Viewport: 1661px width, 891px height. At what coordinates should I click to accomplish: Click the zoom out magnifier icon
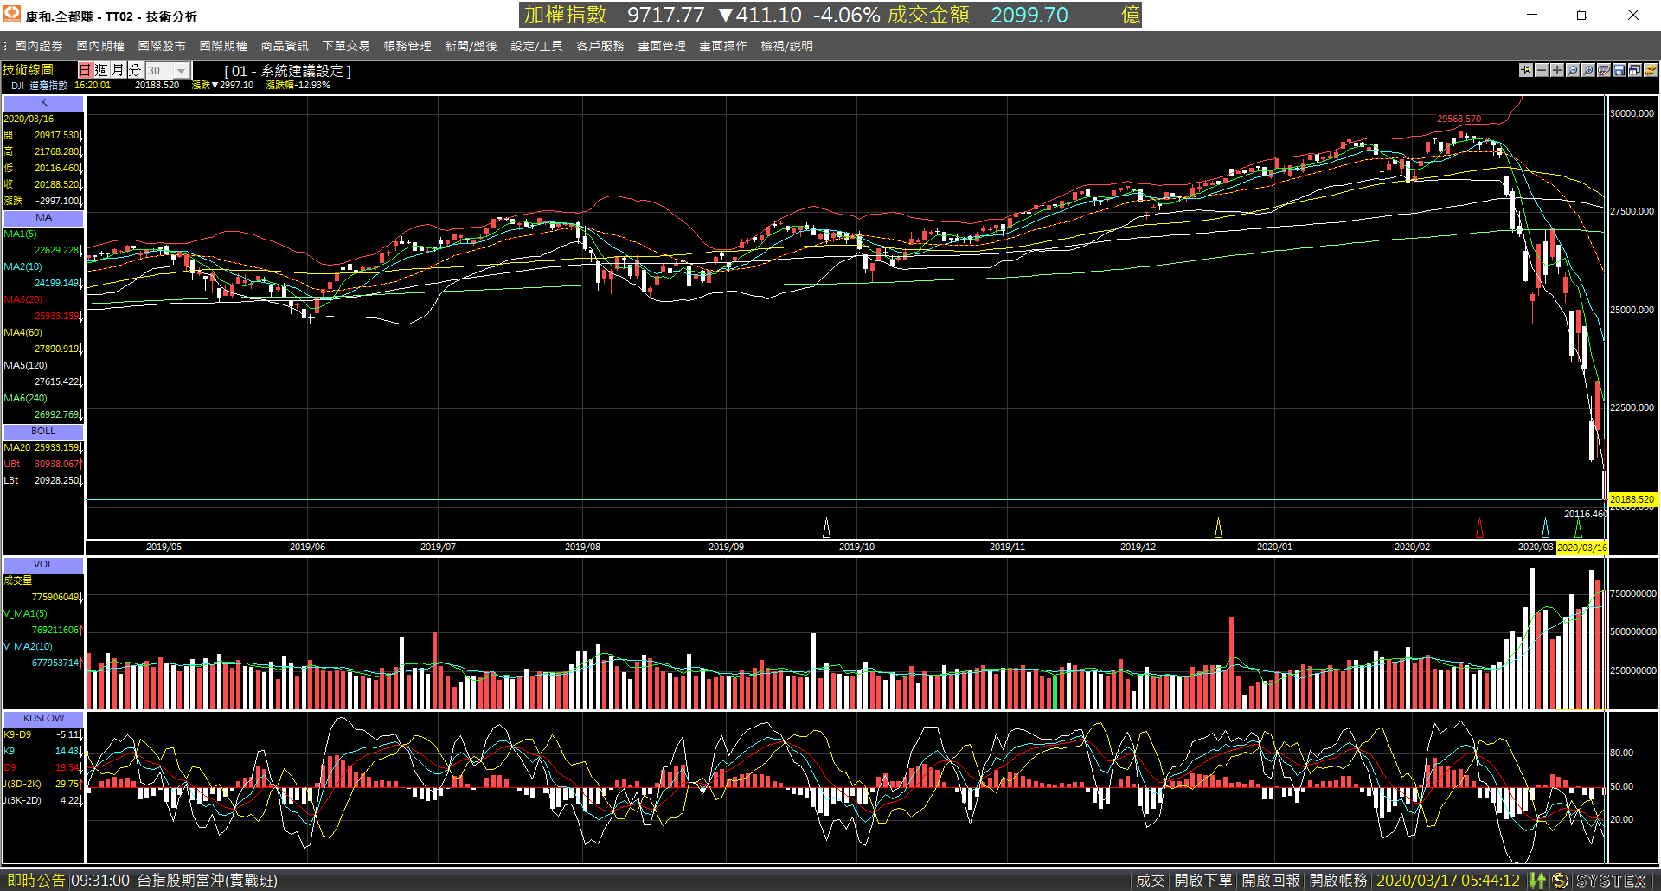(x=1573, y=70)
